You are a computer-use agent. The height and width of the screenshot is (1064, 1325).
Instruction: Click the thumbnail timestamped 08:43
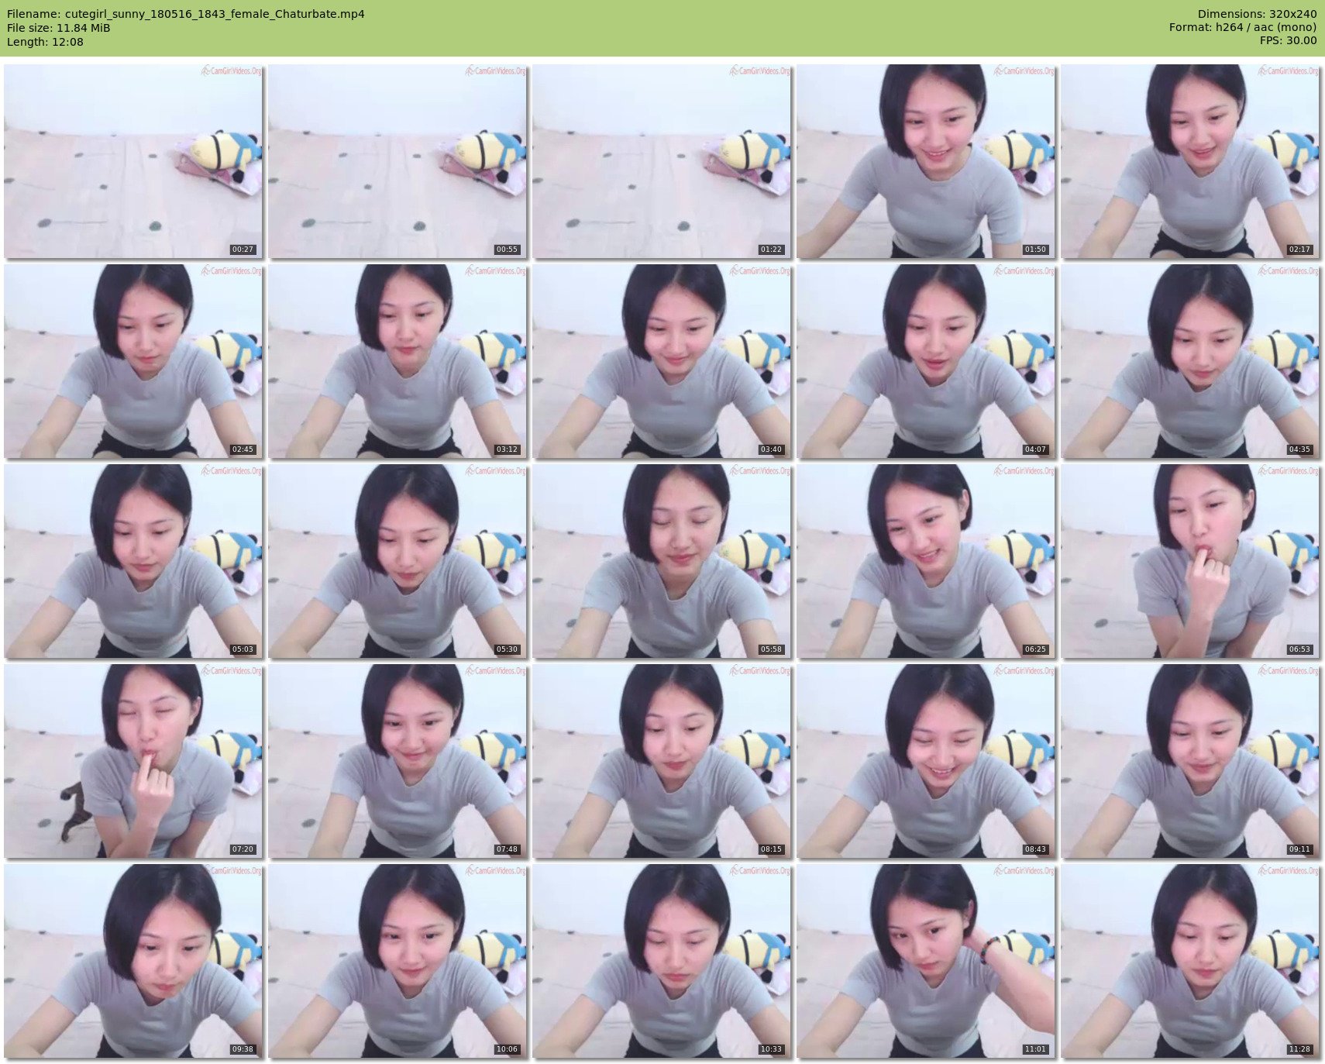point(926,761)
